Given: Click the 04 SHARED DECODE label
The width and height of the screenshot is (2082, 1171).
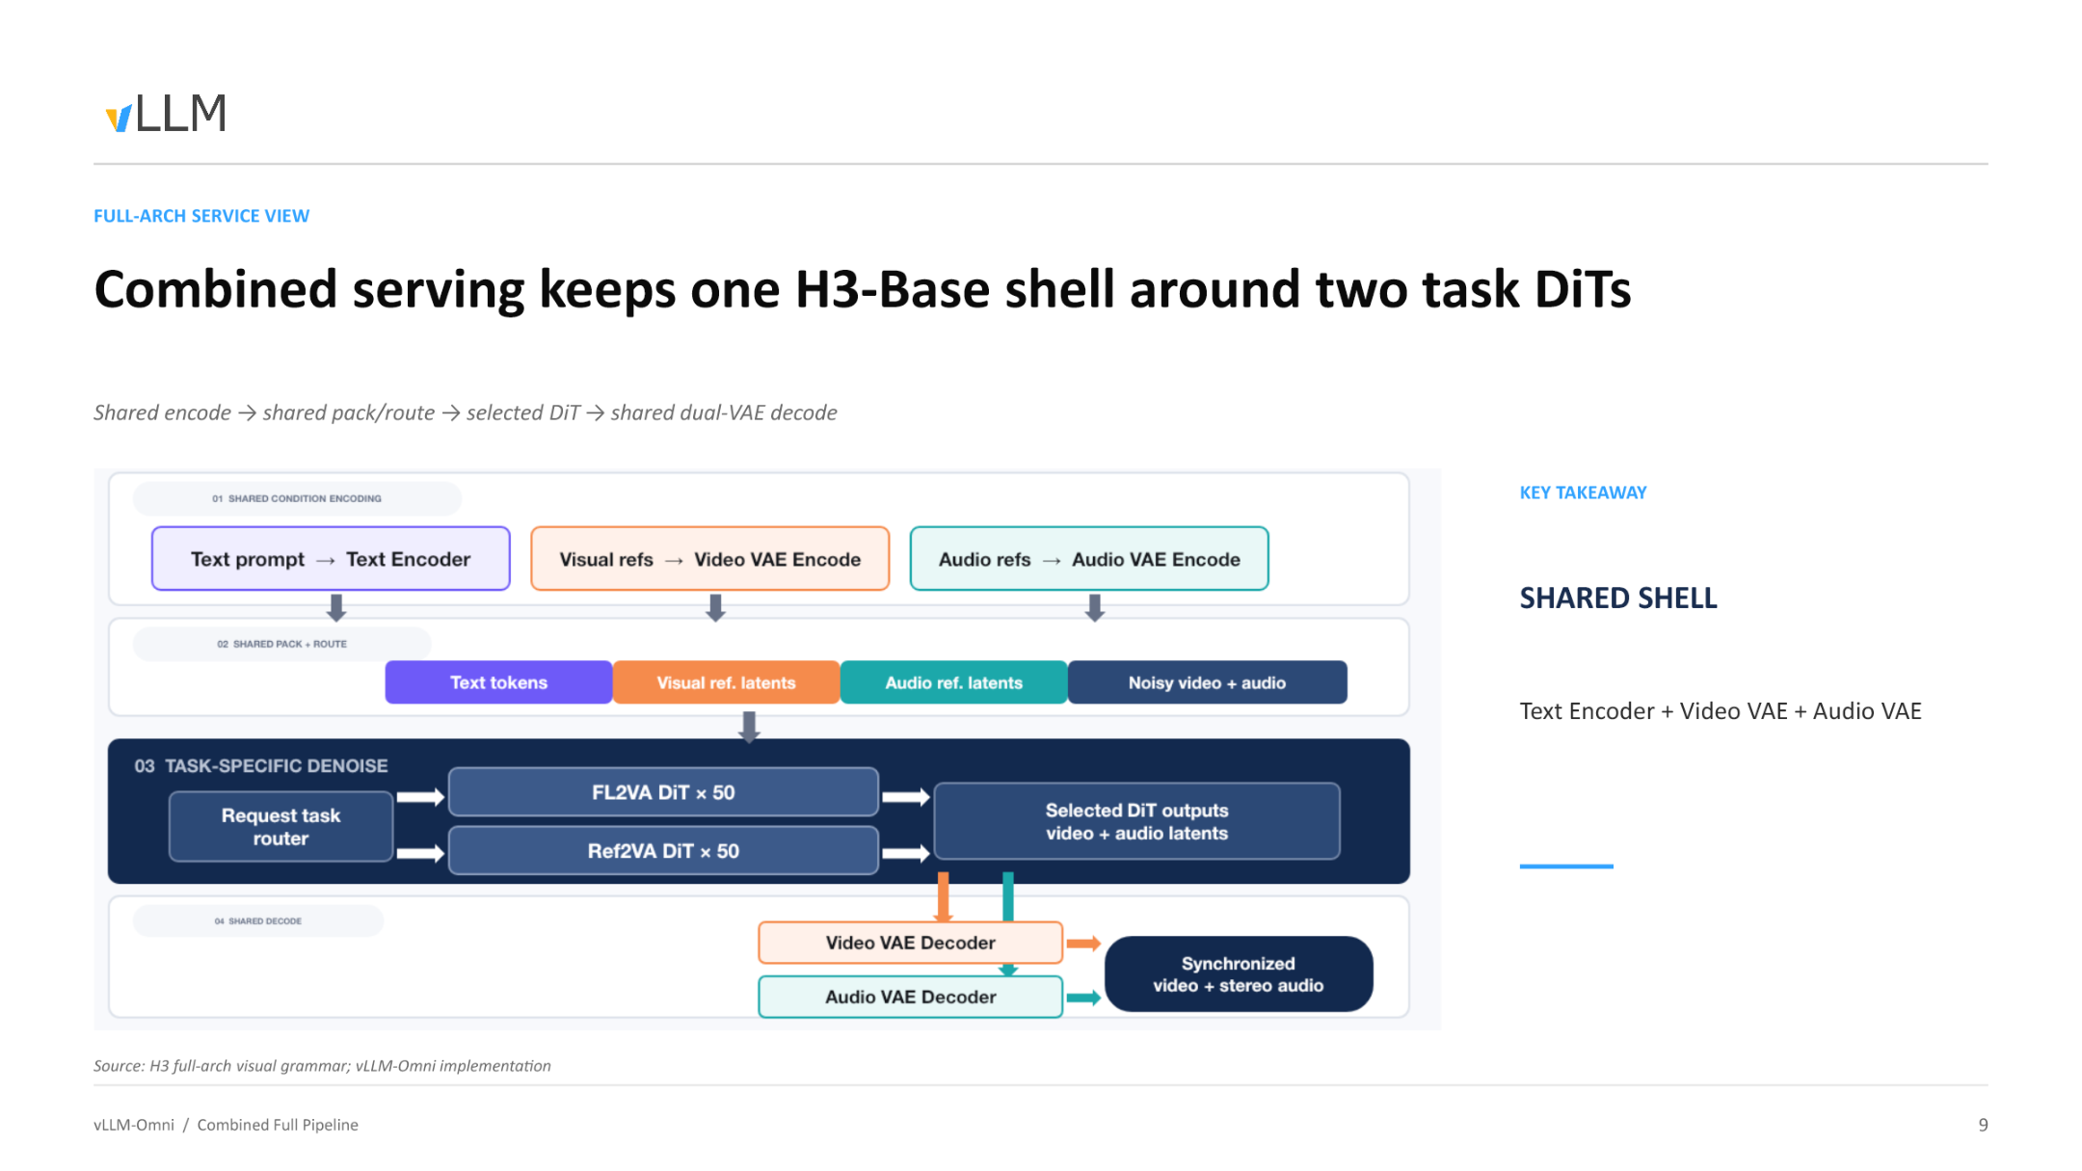Looking at the screenshot, I should [257, 921].
